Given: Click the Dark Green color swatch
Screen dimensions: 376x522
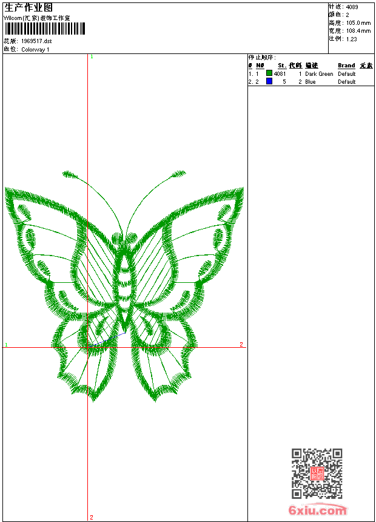Looking at the screenshot, I should (269, 73).
